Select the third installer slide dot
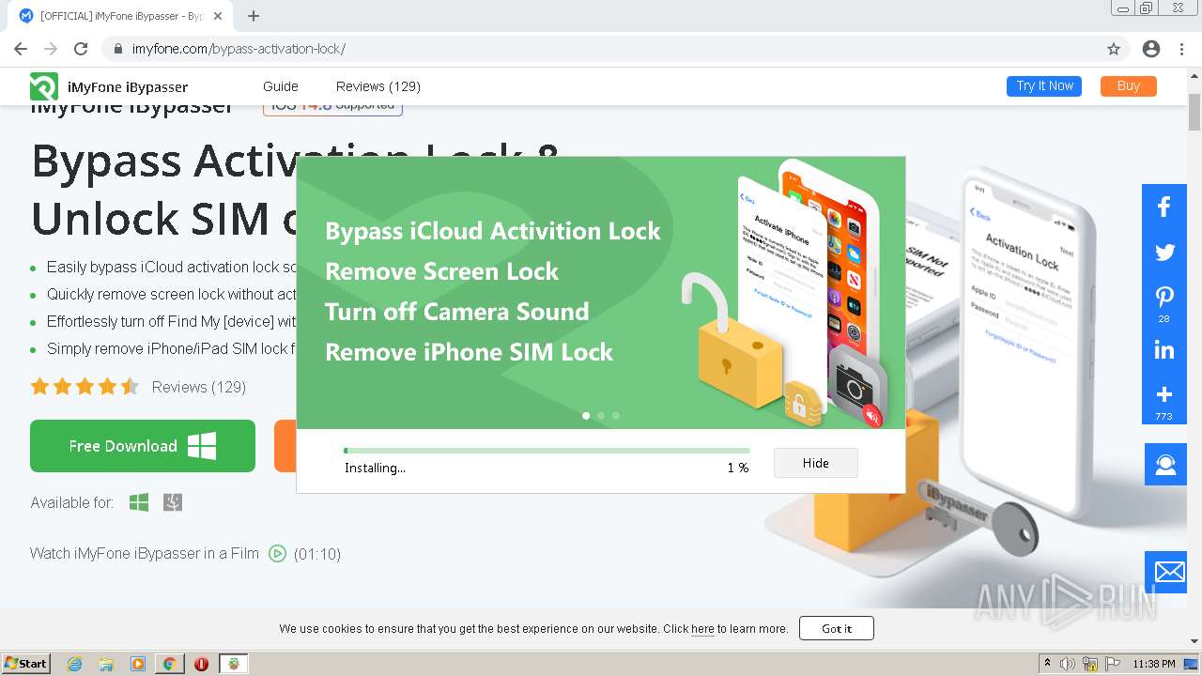 pyautogui.click(x=616, y=415)
